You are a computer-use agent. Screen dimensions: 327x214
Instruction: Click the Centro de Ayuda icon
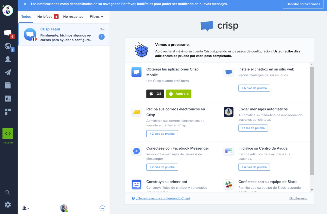click(229, 151)
